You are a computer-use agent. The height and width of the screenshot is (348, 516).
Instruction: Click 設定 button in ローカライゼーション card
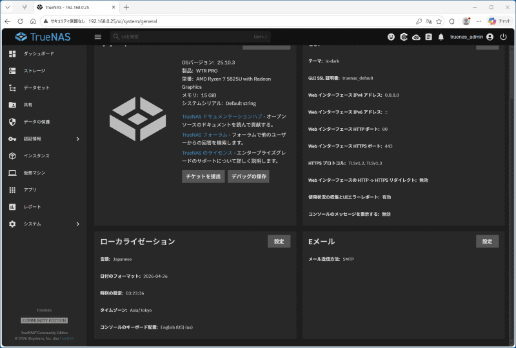[279, 242]
